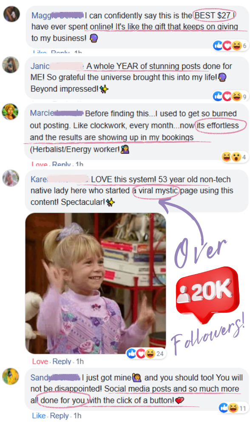250x425 pixels.
Task: View the 24 reactions under the GIF
Action: [x=146, y=354]
